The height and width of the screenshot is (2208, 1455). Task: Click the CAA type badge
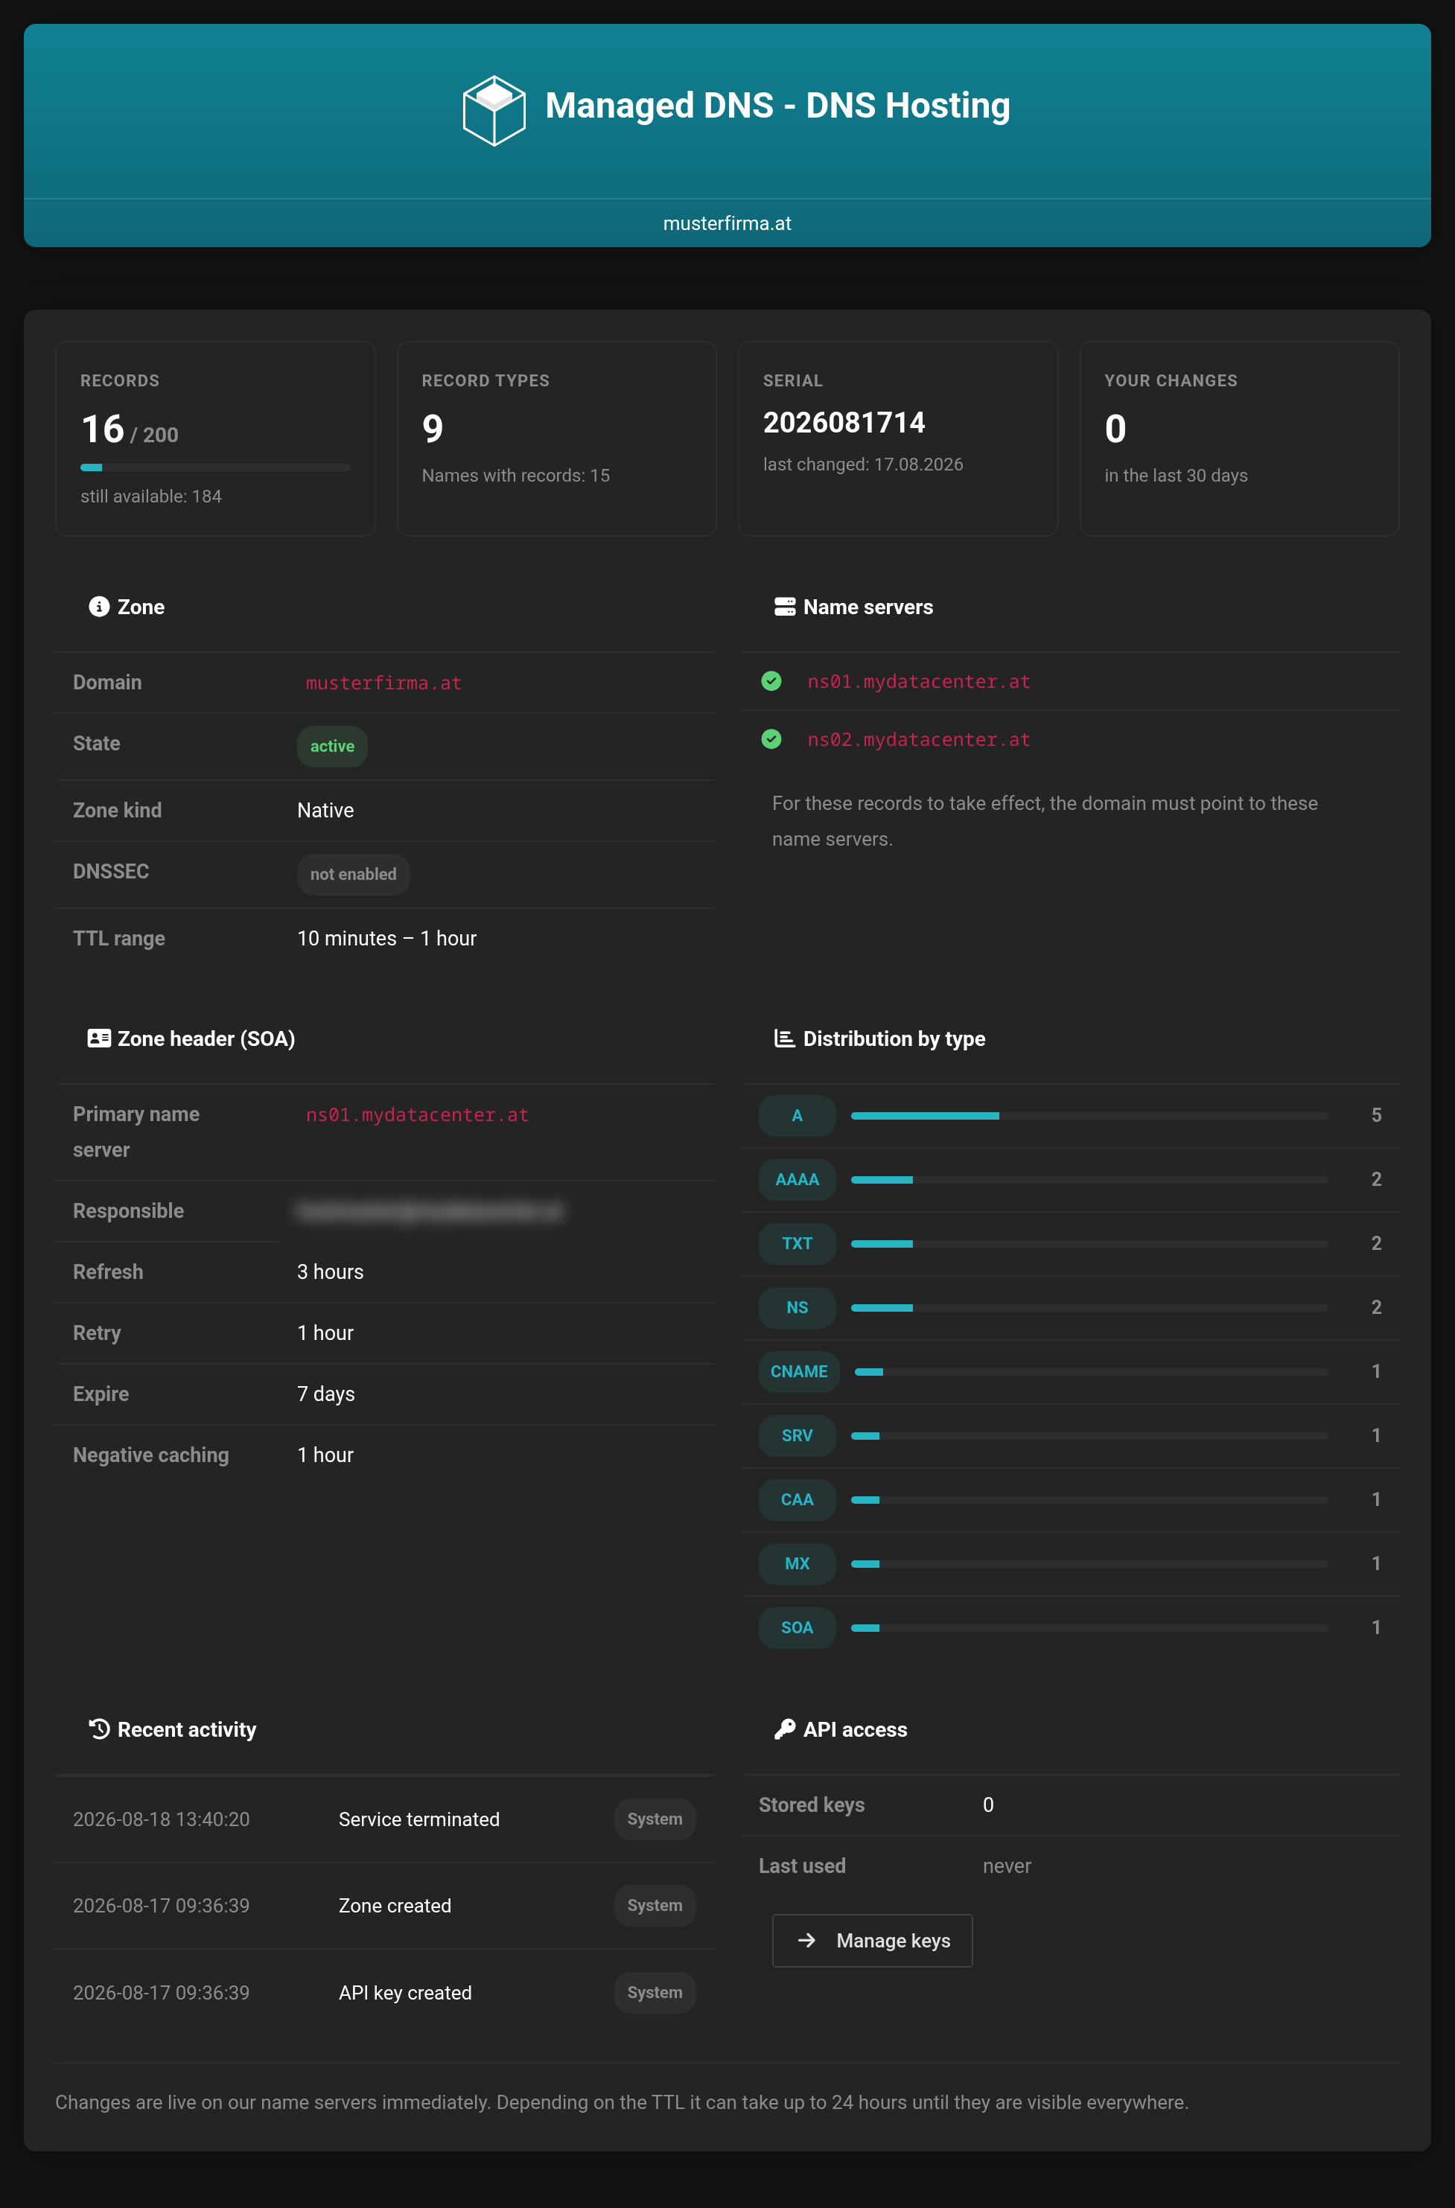pos(797,1499)
